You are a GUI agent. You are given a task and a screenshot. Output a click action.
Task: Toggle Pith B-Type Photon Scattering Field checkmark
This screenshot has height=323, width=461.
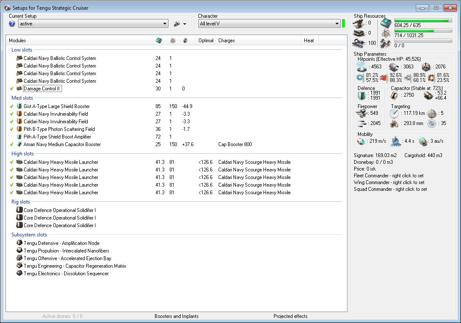coord(11,129)
